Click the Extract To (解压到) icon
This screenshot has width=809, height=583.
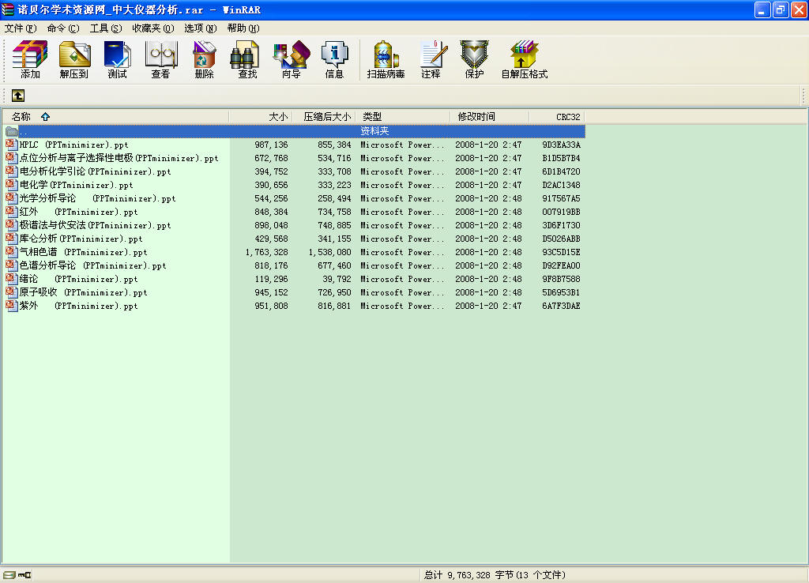73,59
